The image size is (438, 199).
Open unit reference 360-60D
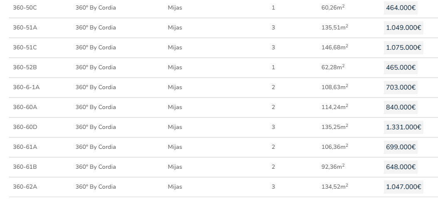(x=25, y=127)
